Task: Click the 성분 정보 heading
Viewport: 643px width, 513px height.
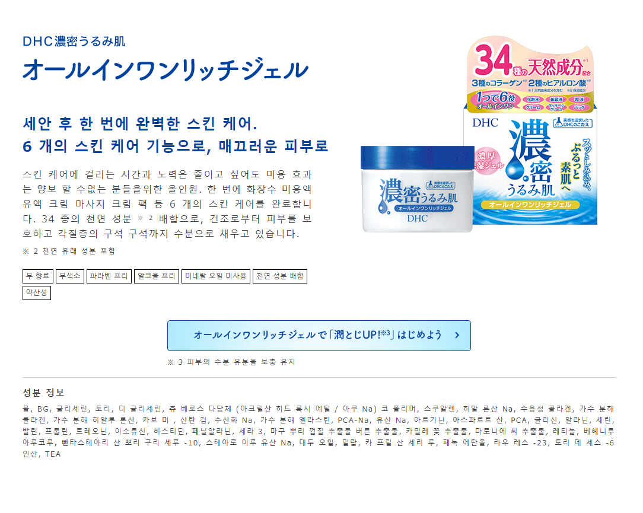Action: click(x=43, y=393)
